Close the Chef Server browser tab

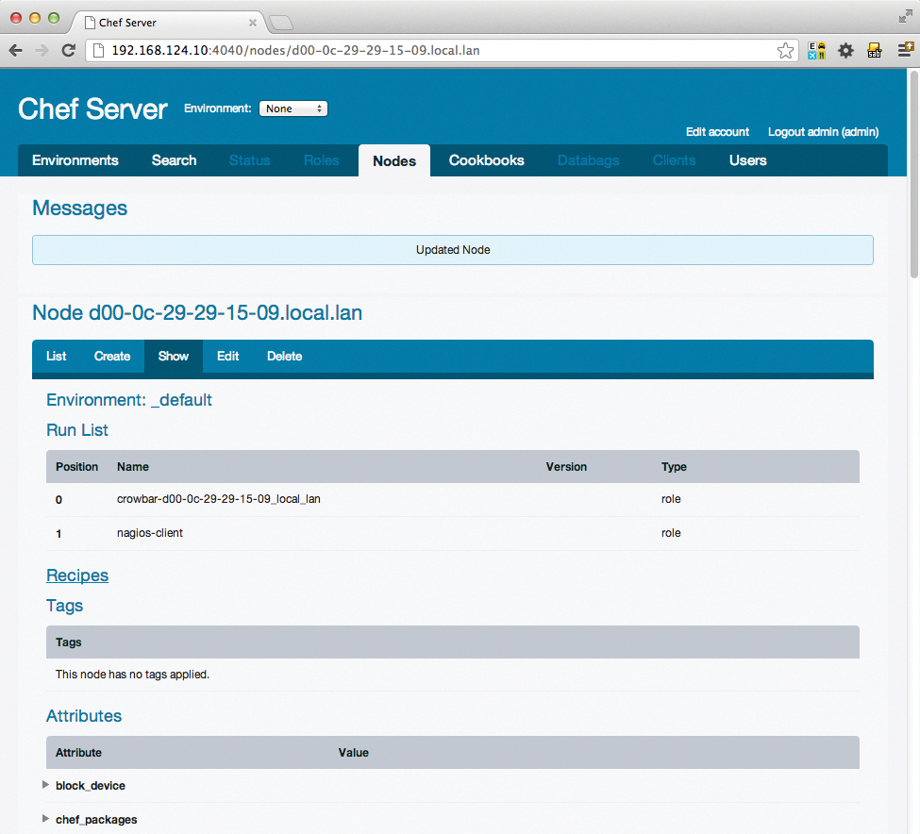pos(252,22)
